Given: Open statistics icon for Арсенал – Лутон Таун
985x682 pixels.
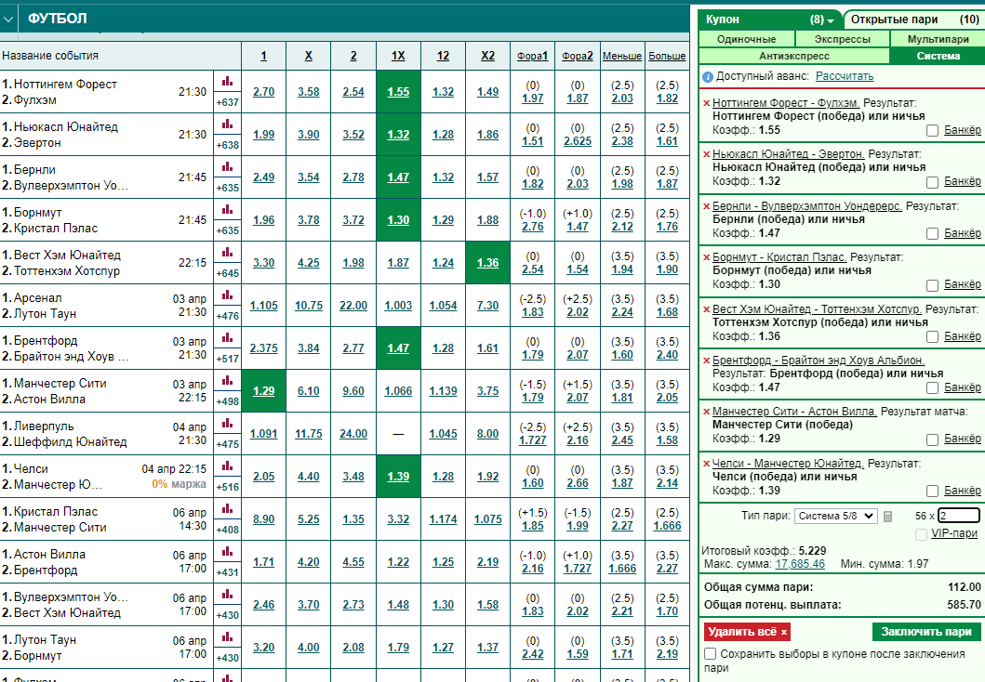Looking at the screenshot, I should pyautogui.click(x=227, y=295).
